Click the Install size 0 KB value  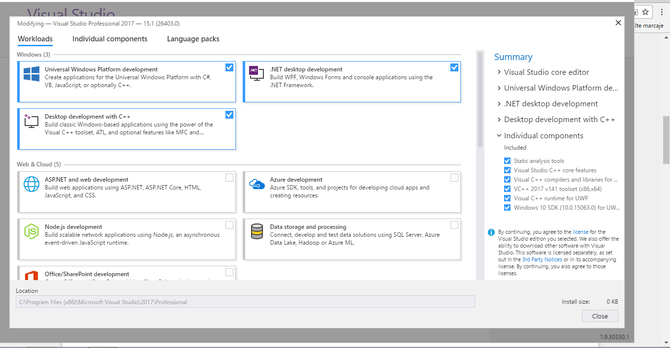(612, 302)
